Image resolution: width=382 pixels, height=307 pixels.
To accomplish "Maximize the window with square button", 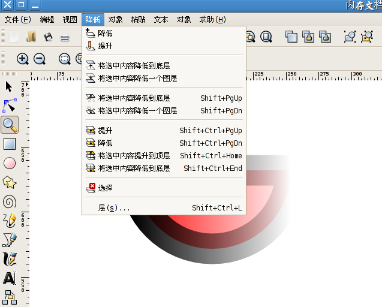I will pyautogui.click(x=21, y=5).
